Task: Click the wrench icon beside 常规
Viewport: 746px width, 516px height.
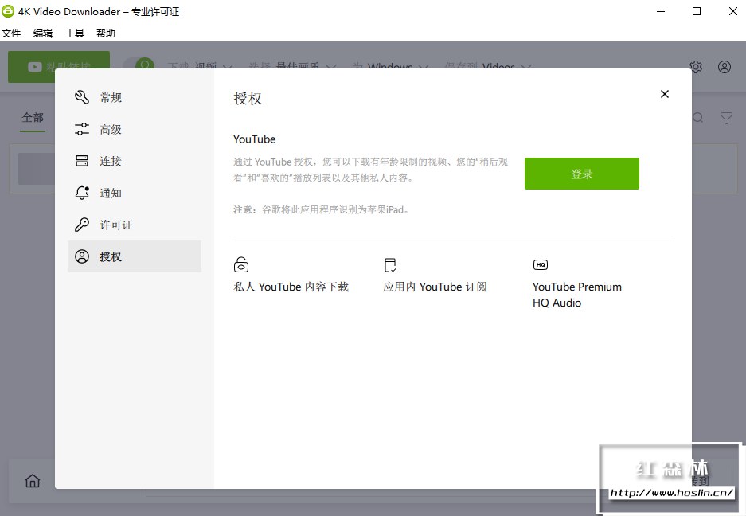Action: (82, 97)
